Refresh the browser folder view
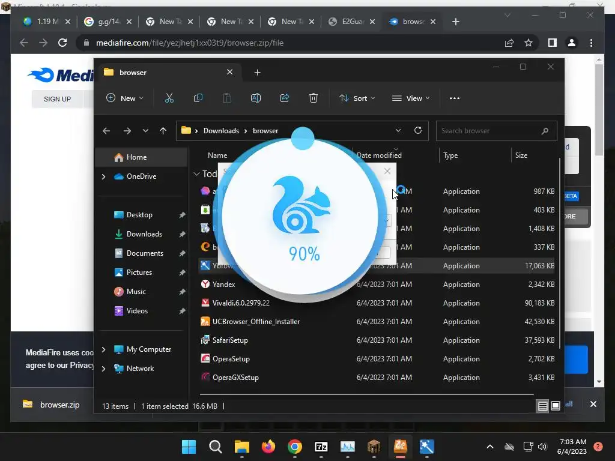Viewport: 615px width, 461px height. [x=418, y=130]
